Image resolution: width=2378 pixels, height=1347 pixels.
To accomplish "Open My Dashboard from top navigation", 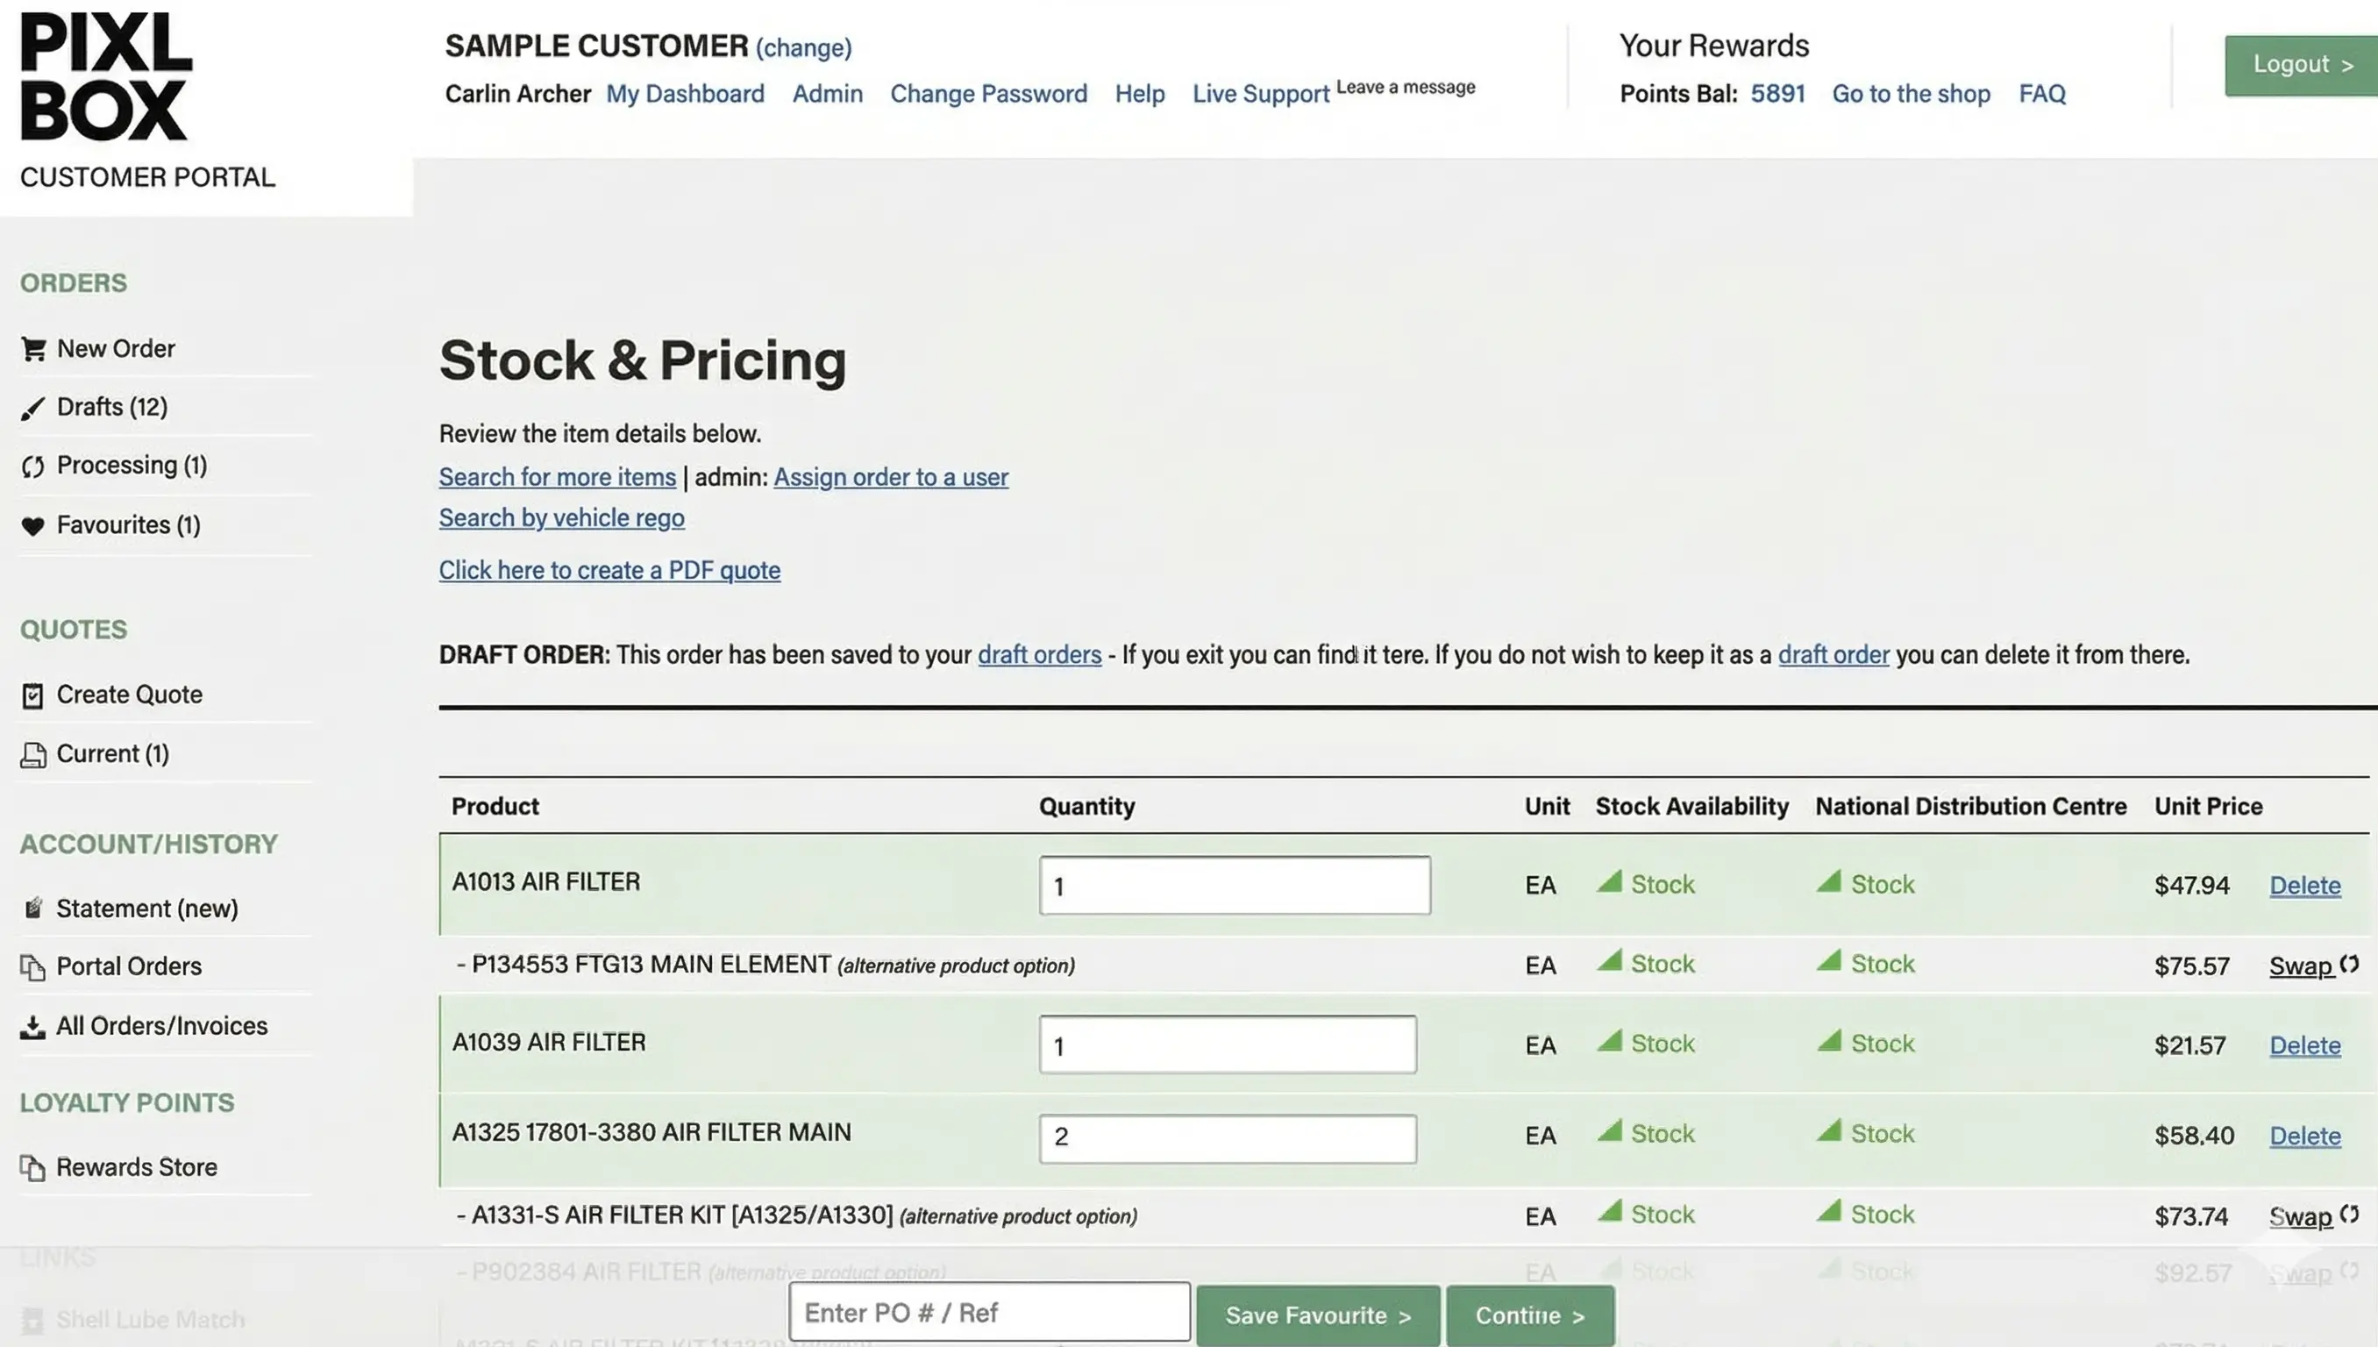I will (685, 94).
